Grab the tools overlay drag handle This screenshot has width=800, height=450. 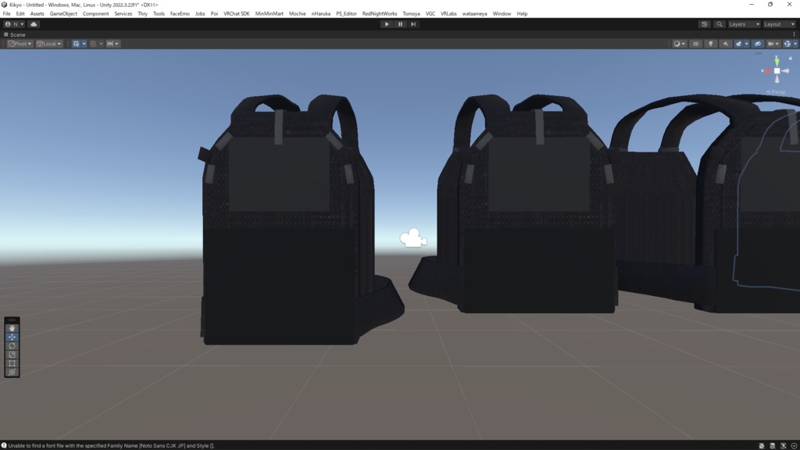12,320
